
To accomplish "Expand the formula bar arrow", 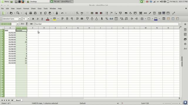I will coord(180,24).
